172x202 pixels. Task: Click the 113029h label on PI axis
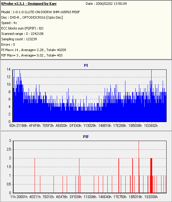(x=90, y=126)
